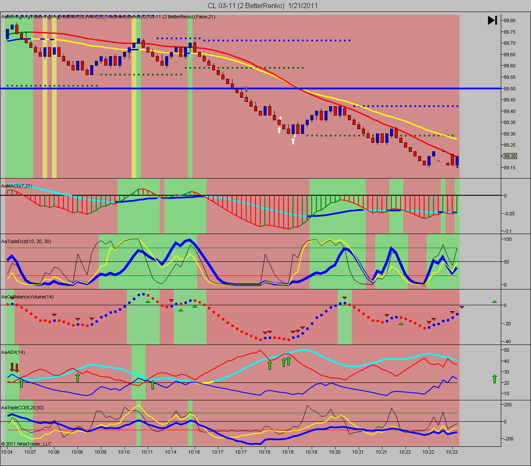
Task: Click the 89.45 price axis label
Action: pos(510,100)
